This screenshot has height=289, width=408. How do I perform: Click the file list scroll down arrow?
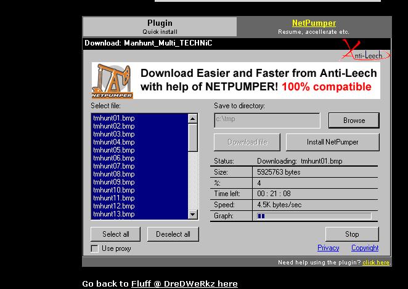tap(192, 215)
